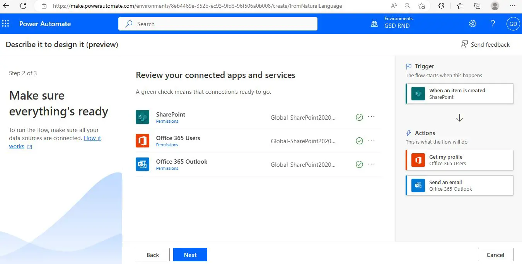
Task: Click the Power Automate title
Action: click(45, 24)
